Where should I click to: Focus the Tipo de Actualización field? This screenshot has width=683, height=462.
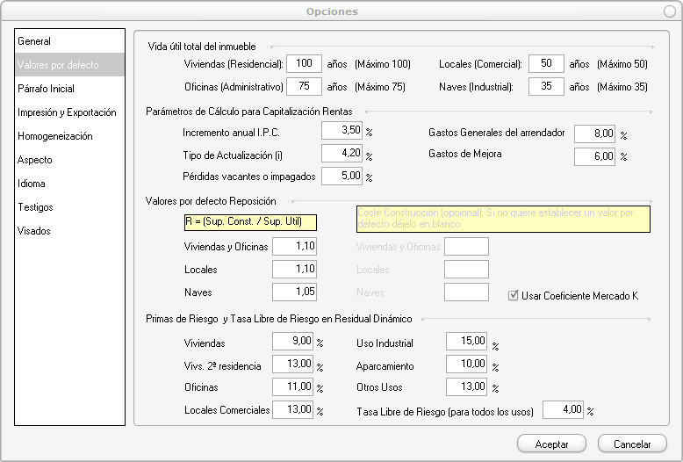(341, 155)
